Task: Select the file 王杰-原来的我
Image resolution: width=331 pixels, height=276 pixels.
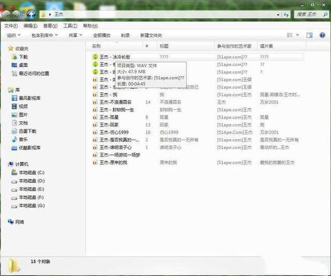Action: pos(113,163)
